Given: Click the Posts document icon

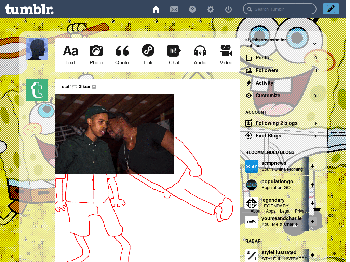Looking at the screenshot, I should (x=249, y=58).
